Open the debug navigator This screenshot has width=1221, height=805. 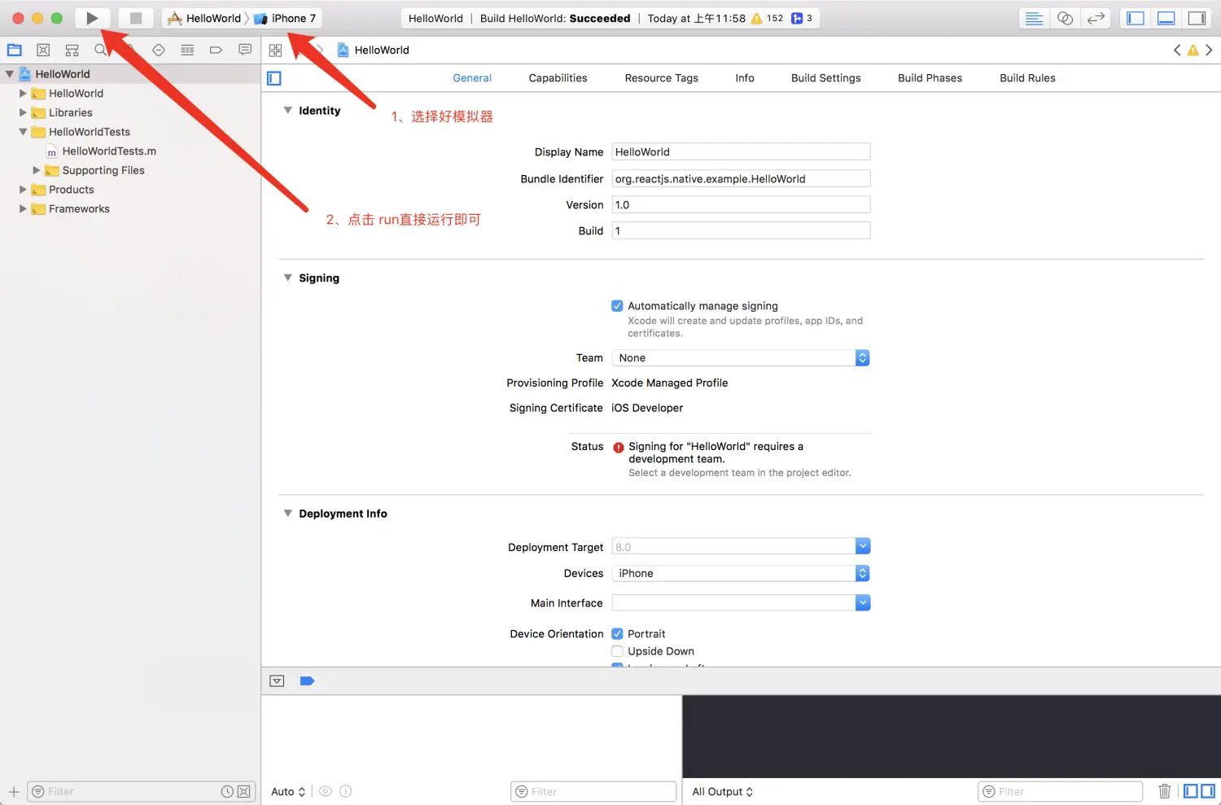pyautogui.click(x=187, y=50)
